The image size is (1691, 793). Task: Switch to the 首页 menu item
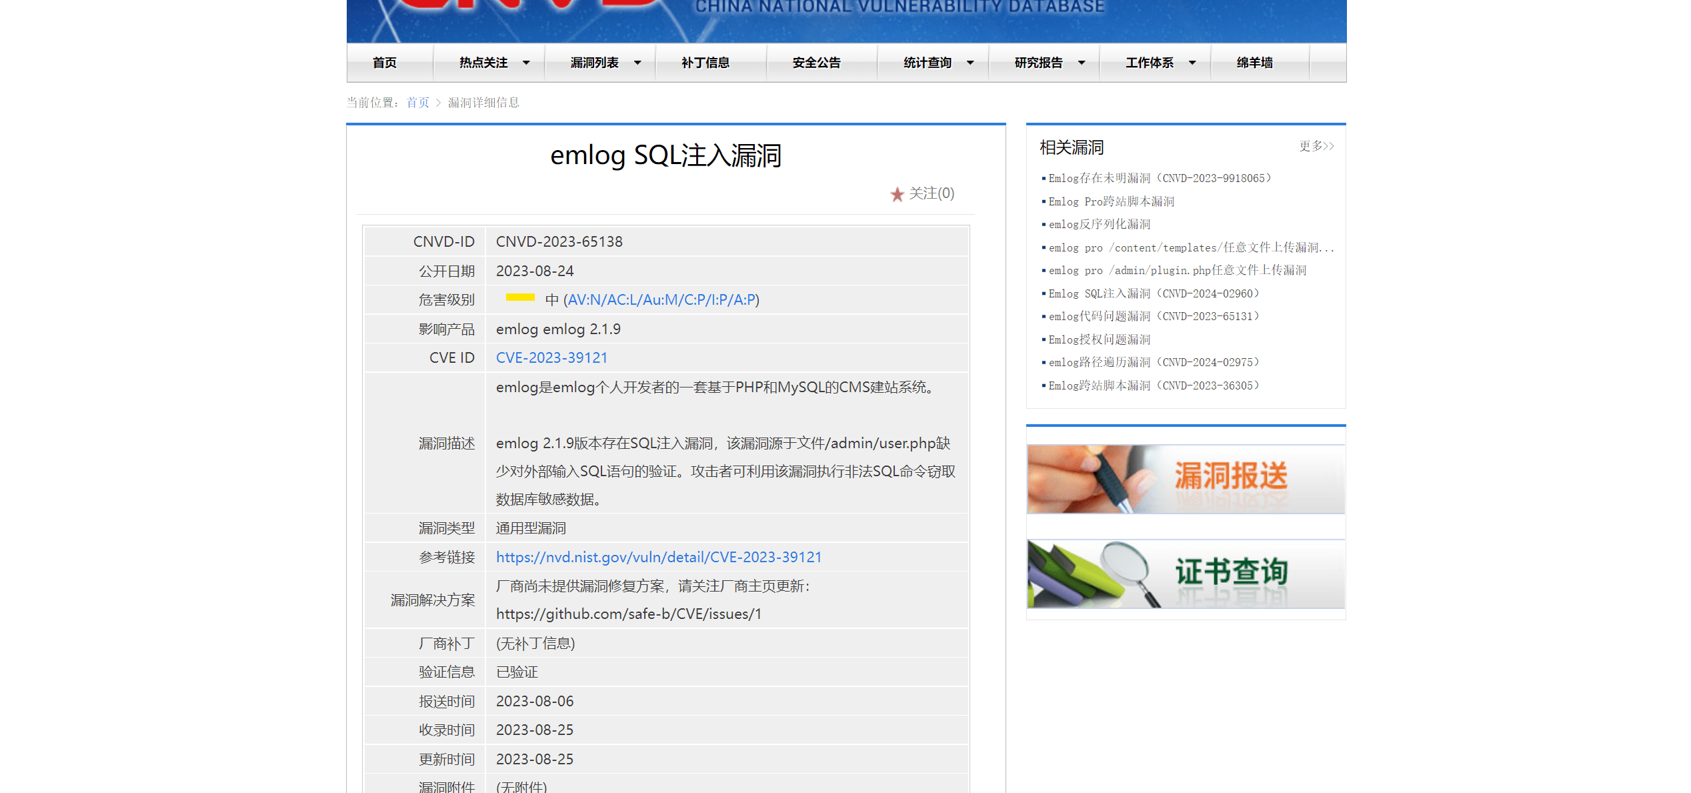384,62
